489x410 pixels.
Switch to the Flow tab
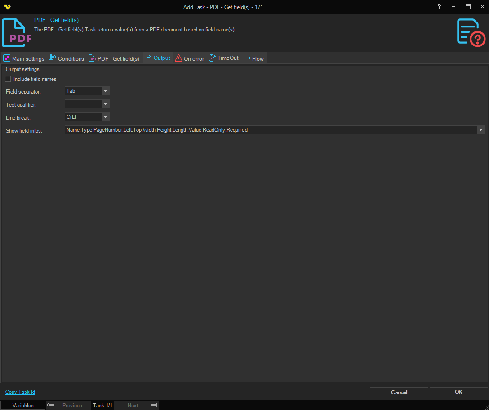pos(253,58)
